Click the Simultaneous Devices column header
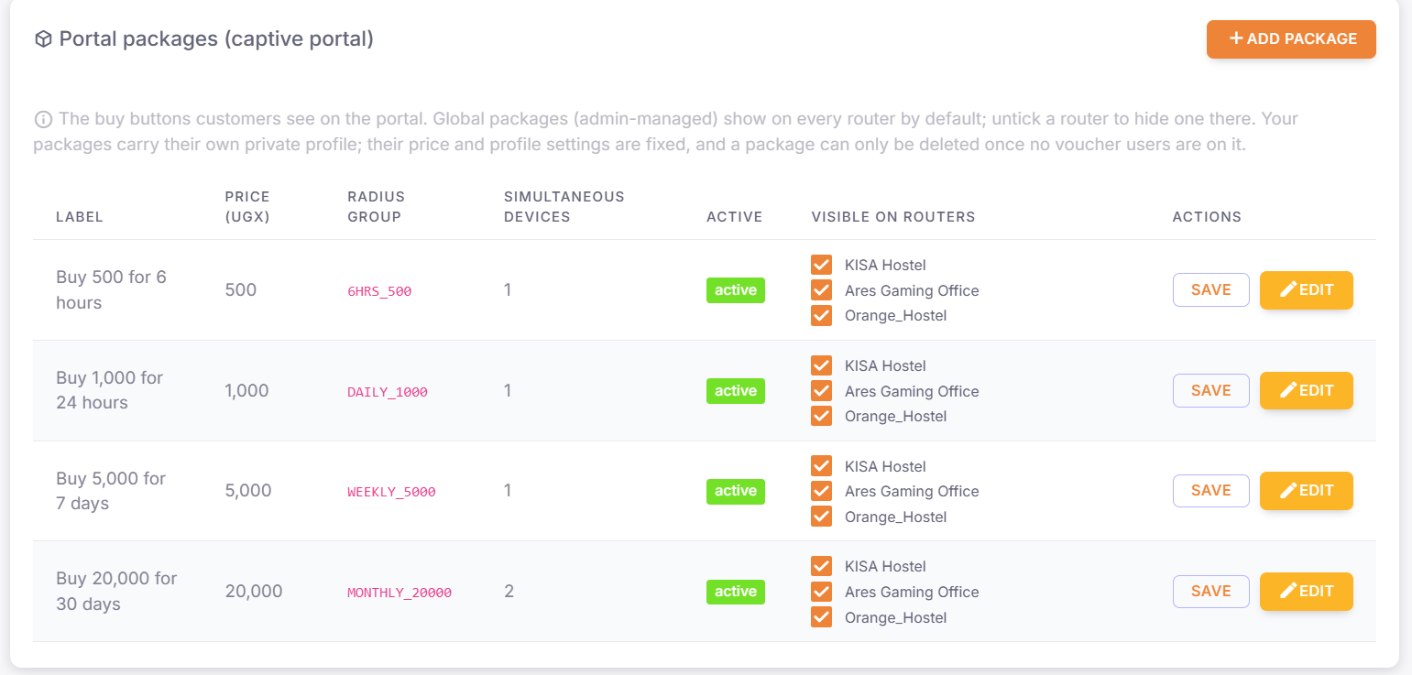The image size is (1412, 675). click(x=564, y=207)
